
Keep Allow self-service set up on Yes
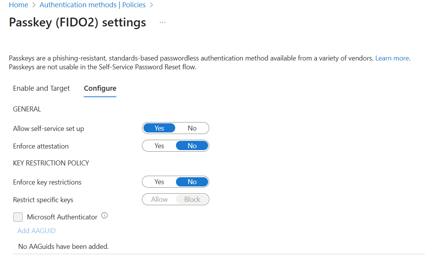[159, 128]
